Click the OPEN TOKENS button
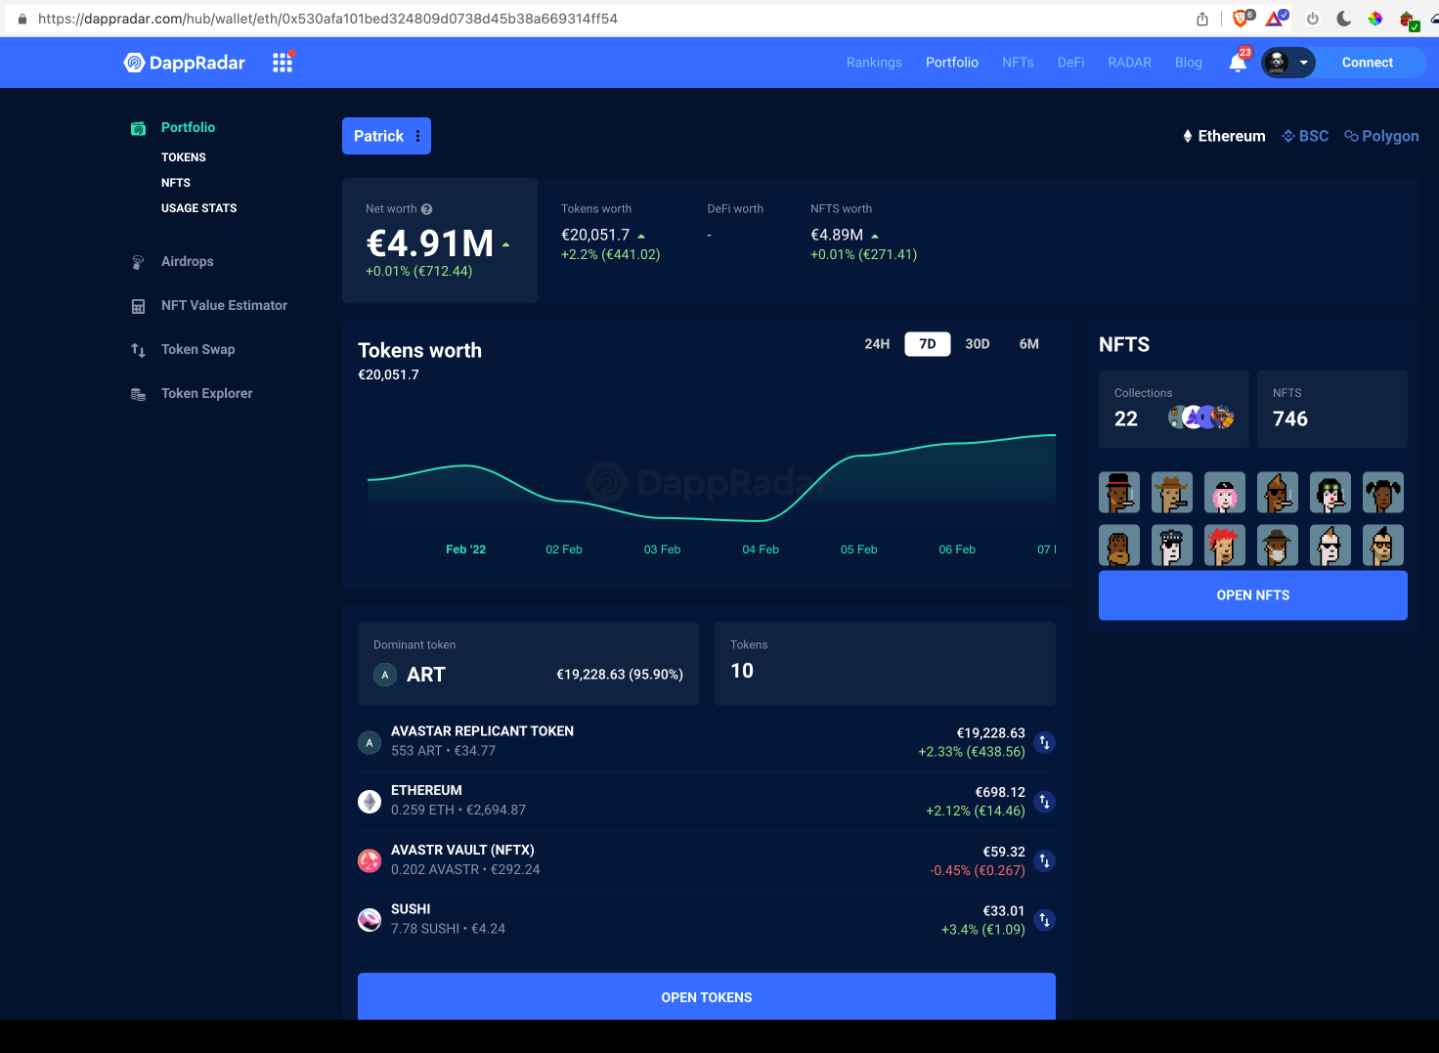1439x1053 pixels. (707, 996)
